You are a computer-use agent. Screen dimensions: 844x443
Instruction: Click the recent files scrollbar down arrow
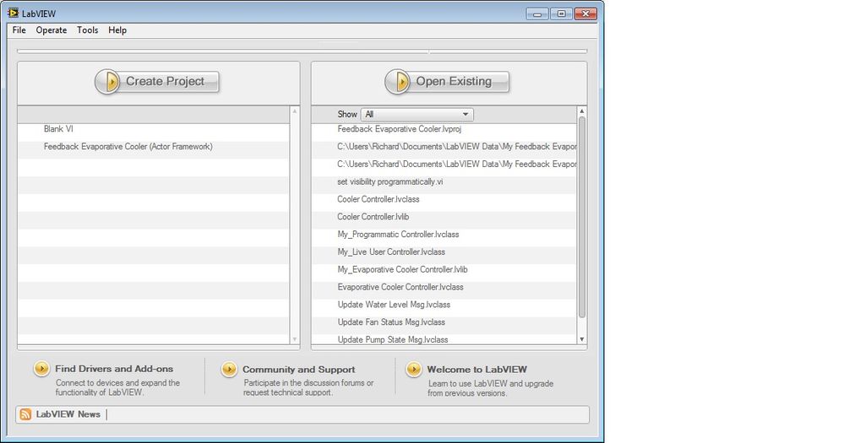coord(581,339)
